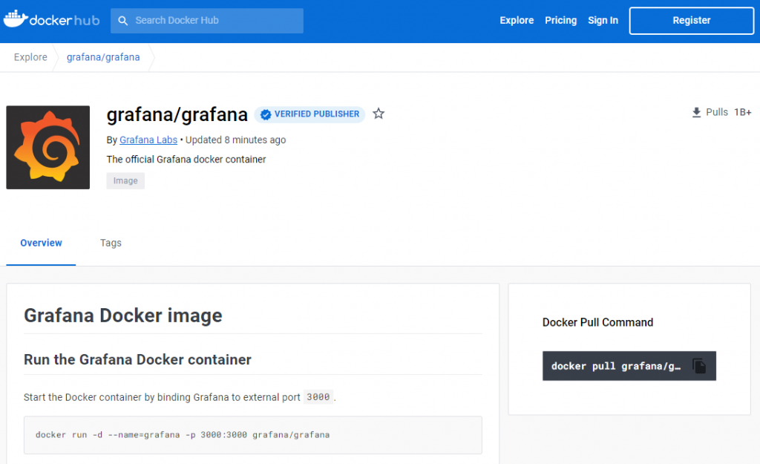Click the docker pull command text box
Screen dimensions: 760x464
tap(615, 366)
